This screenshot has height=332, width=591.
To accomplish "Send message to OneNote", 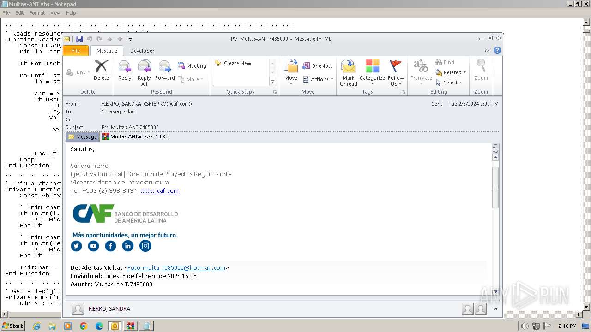I will [x=318, y=66].
